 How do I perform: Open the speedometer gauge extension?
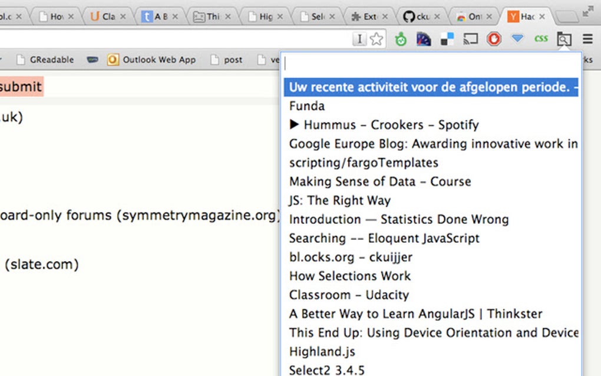(x=424, y=39)
